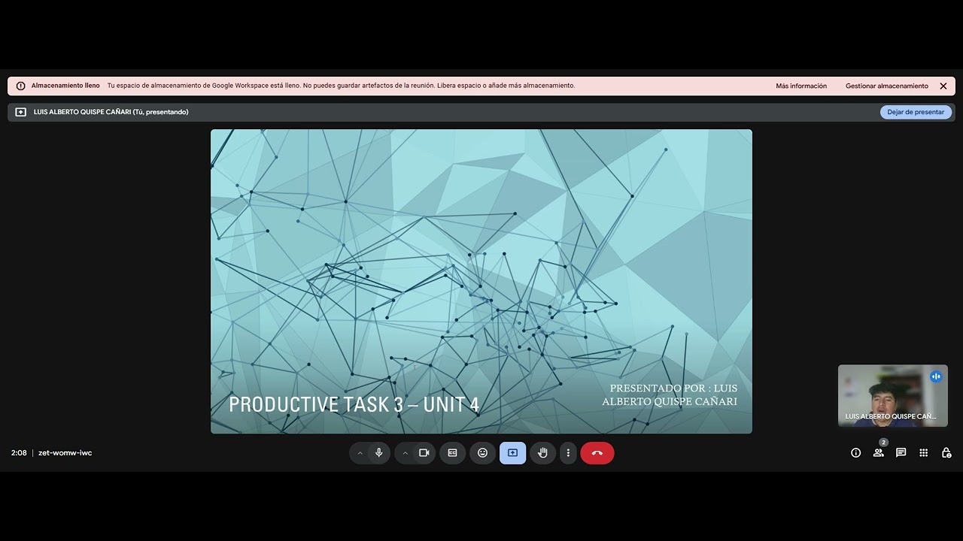Viewport: 963px width, 541px height.
Task: Click the meeting code zet-womw-iwc
Action: [x=65, y=453]
